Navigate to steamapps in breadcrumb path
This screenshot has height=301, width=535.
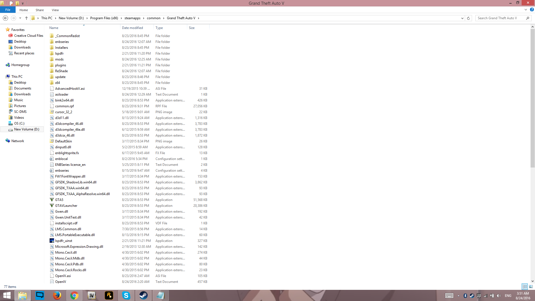[132, 18]
